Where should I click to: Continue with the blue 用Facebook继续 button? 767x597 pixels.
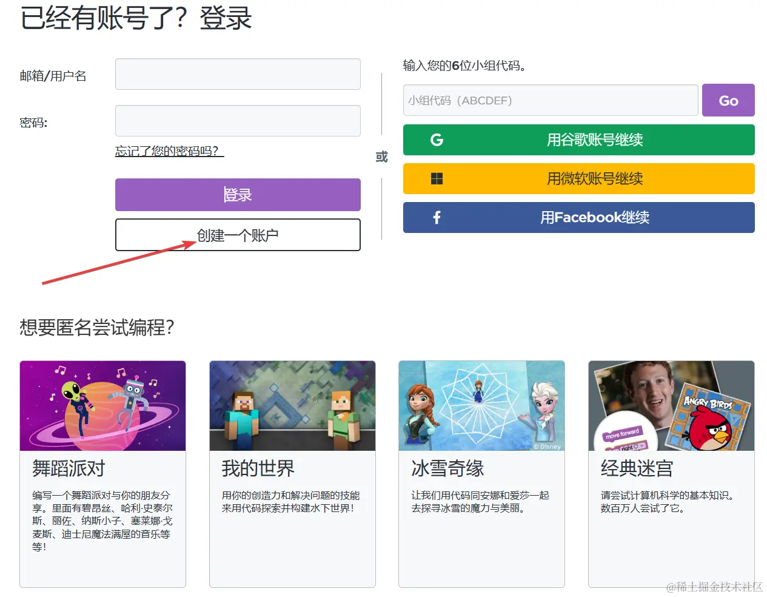(578, 217)
